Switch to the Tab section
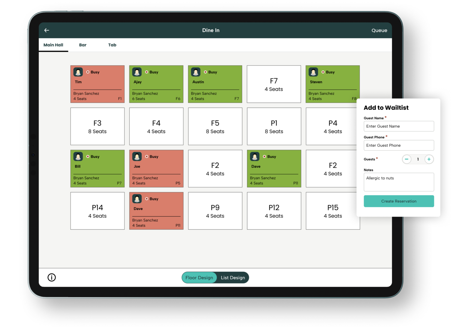The height and width of the screenshot is (329, 451). click(x=112, y=45)
